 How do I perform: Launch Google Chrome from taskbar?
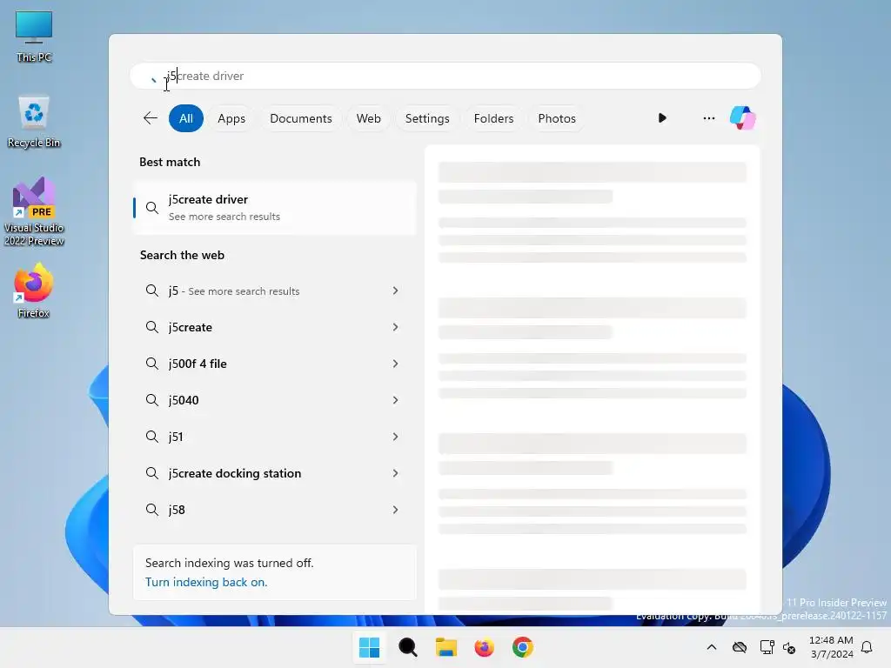click(x=523, y=647)
